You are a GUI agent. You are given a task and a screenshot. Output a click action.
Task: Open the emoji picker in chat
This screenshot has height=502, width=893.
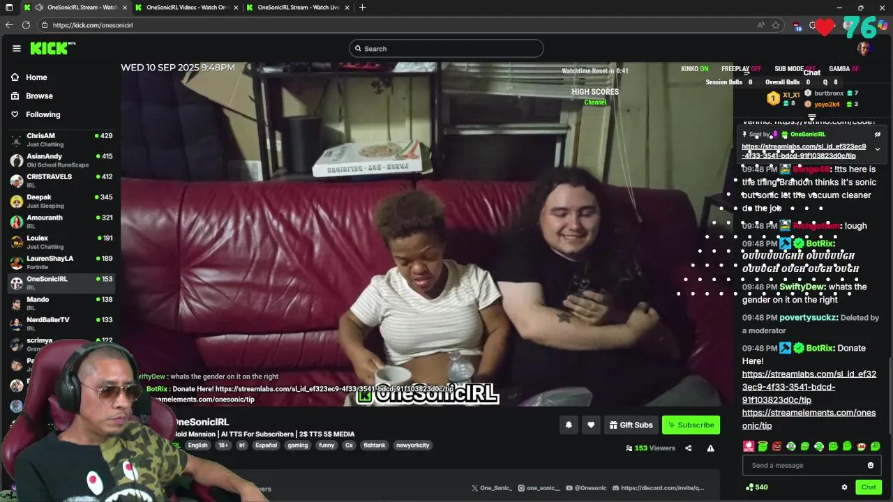point(871,465)
